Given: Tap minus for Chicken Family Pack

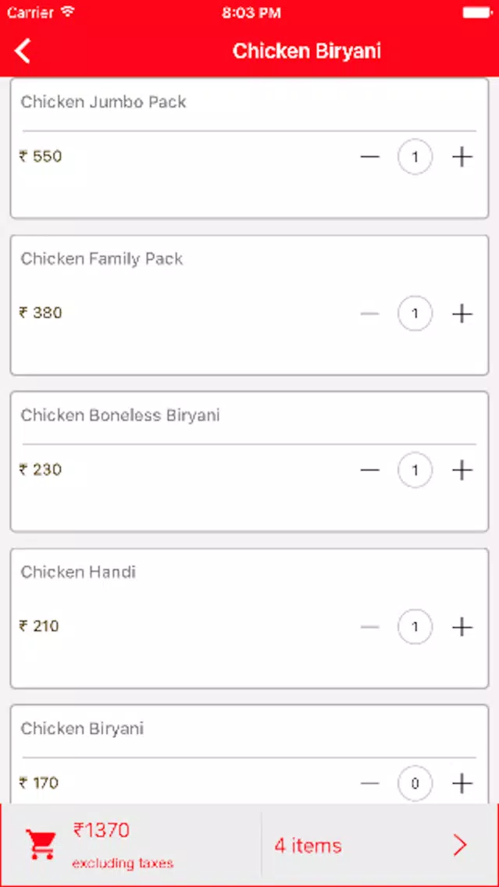Looking at the screenshot, I should (x=370, y=313).
